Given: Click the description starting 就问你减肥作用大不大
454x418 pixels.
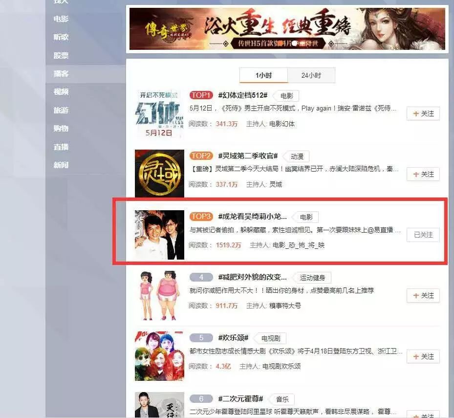Looking at the screenshot, I should pyautogui.click(x=281, y=290).
